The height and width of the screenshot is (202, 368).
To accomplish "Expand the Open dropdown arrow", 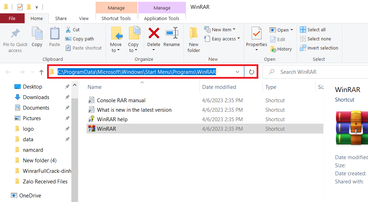I will tap(292, 30).
